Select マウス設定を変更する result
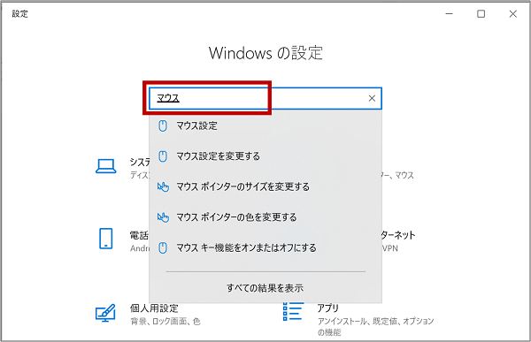 click(x=265, y=156)
